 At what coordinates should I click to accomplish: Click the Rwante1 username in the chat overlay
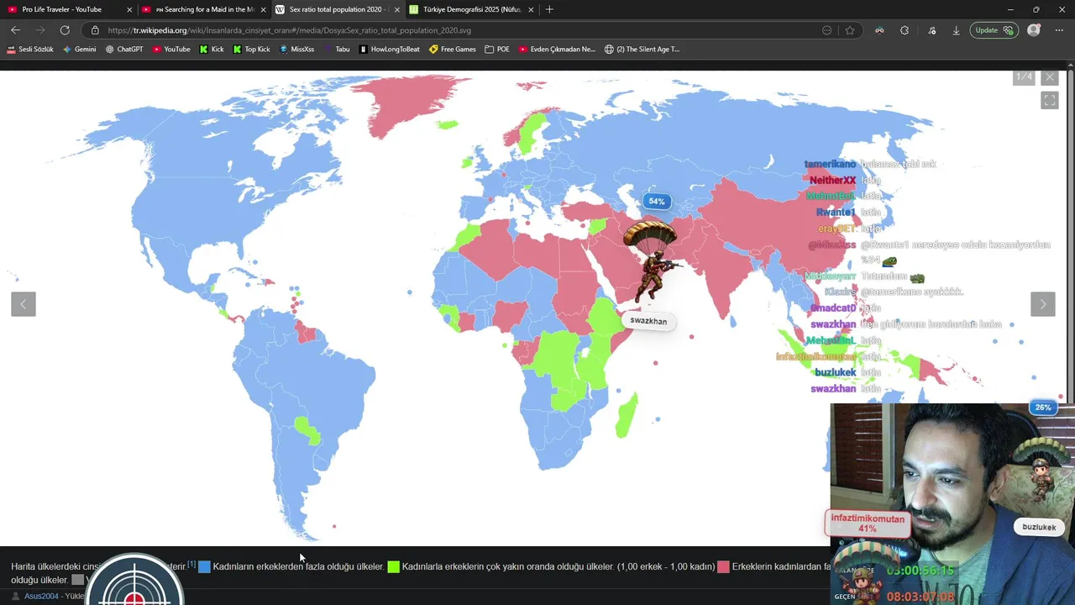click(x=836, y=213)
